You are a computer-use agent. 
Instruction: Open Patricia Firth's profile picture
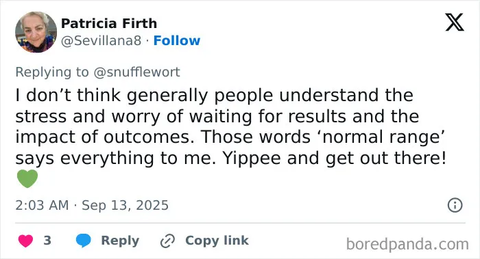[36, 32]
